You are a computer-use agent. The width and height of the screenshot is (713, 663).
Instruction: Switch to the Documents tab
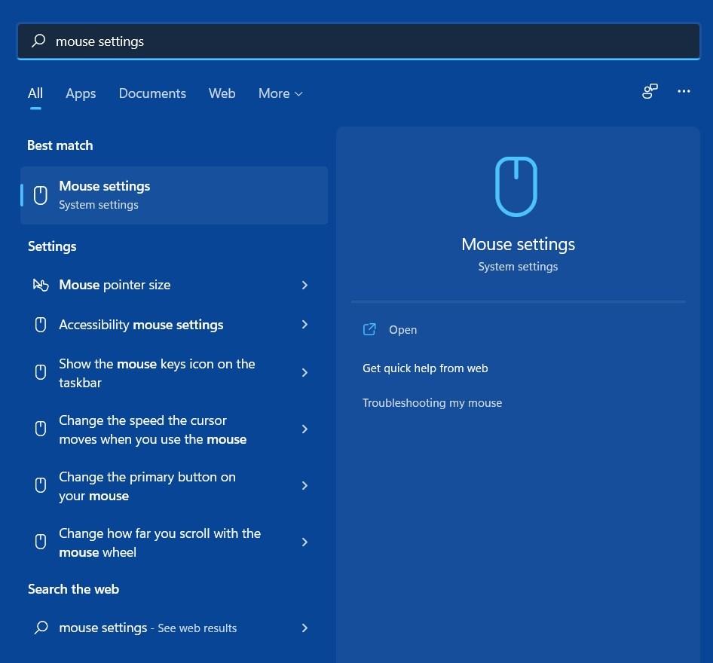click(152, 93)
